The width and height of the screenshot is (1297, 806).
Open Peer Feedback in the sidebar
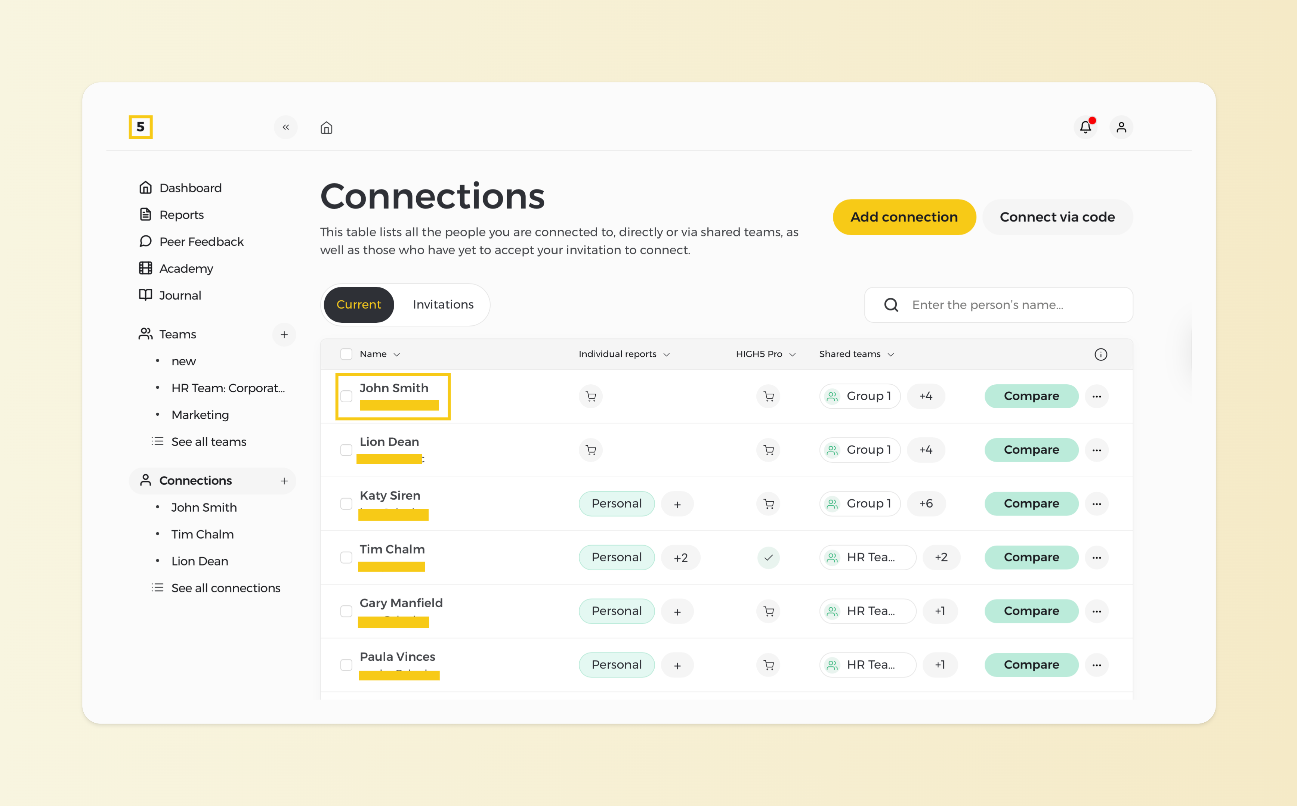(x=201, y=242)
